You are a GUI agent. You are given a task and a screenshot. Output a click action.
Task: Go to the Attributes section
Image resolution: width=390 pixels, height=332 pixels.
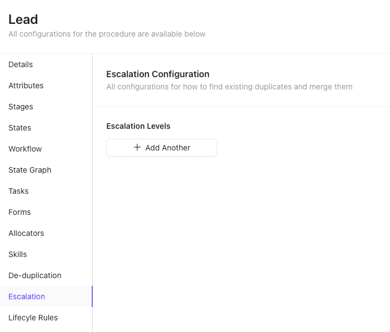pos(46,85)
